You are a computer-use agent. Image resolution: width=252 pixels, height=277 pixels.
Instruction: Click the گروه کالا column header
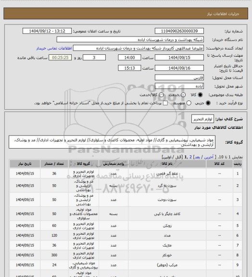click(84, 164)
